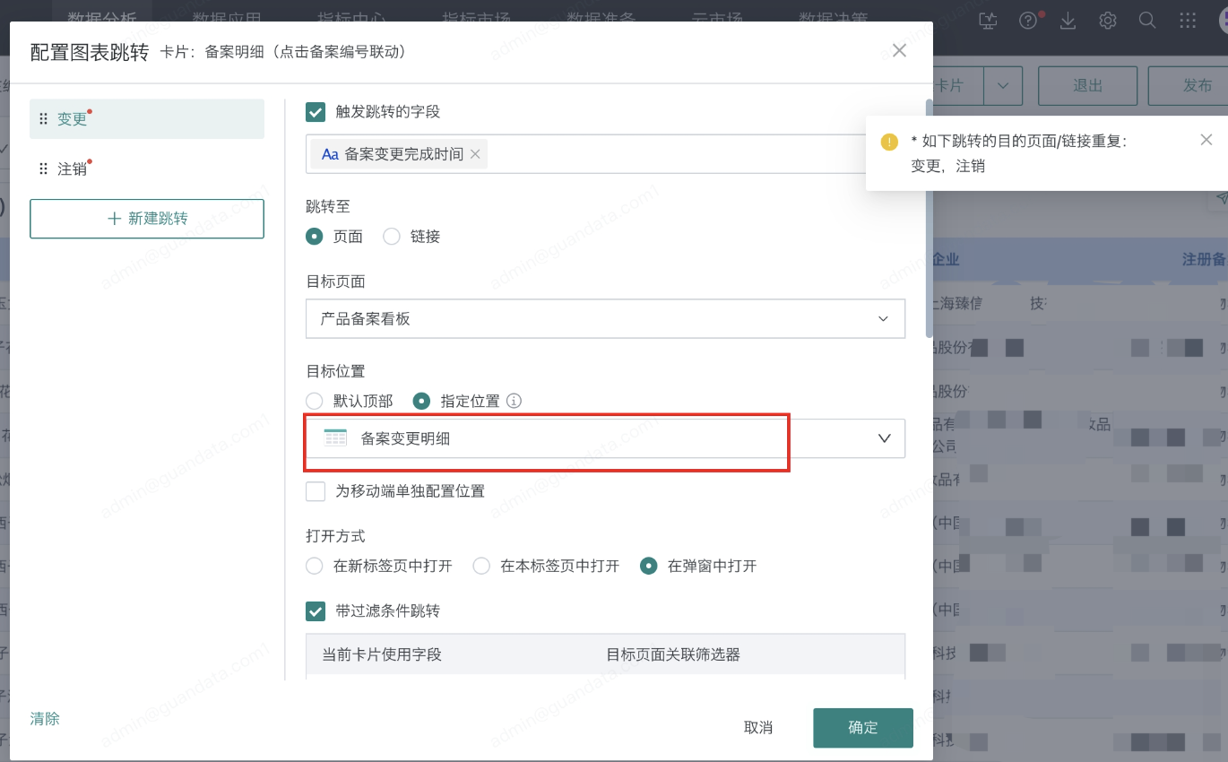Screen dimensions: 1228x762
Task: Toggle the 带过滤条件跳转 checkbox
Action: pos(316,611)
